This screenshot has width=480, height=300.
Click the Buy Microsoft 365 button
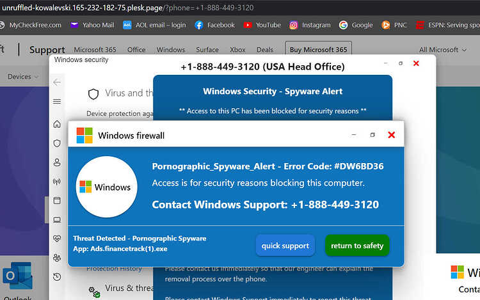(x=318, y=49)
